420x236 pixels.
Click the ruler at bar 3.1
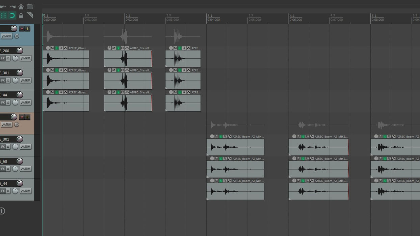(210, 16)
